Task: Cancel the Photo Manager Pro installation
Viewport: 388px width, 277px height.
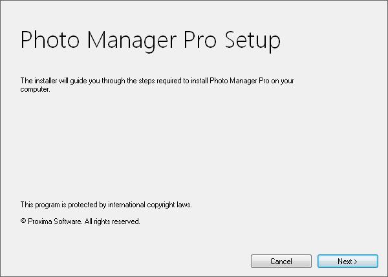Action: (281, 262)
